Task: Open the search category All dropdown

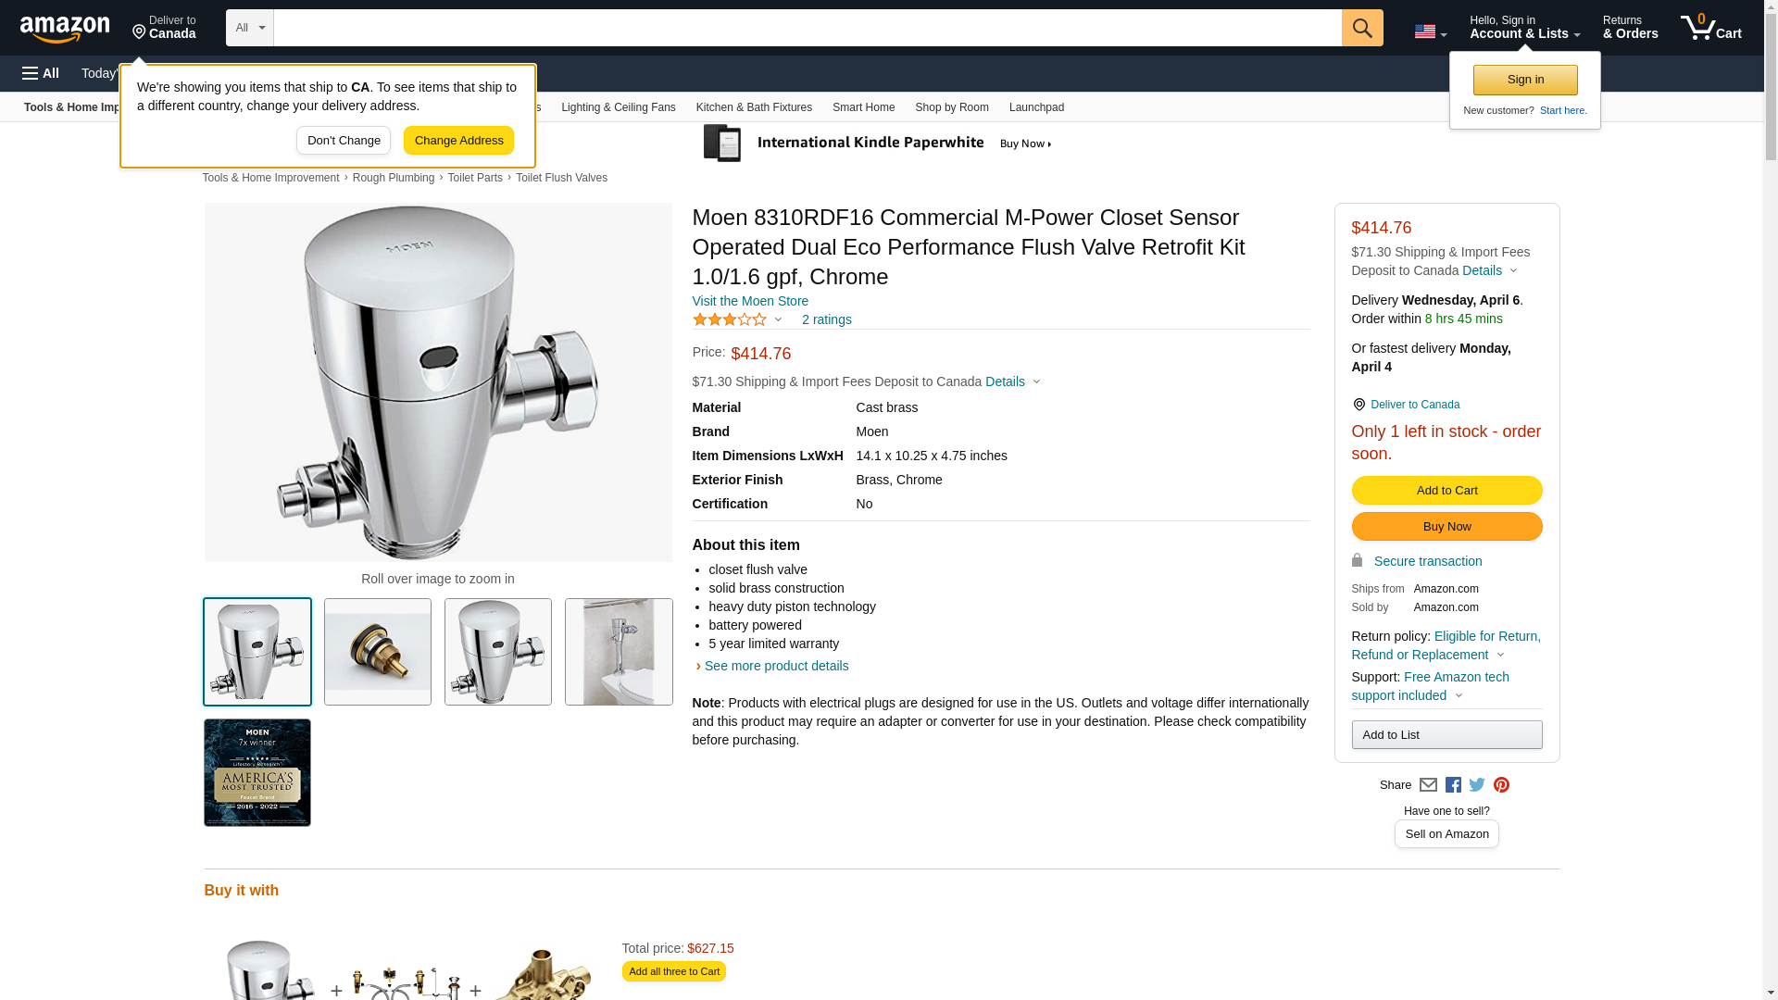Action: click(249, 28)
